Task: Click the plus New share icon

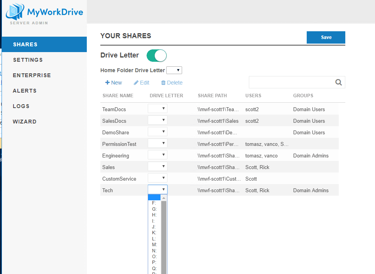Action: coord(107,83)
